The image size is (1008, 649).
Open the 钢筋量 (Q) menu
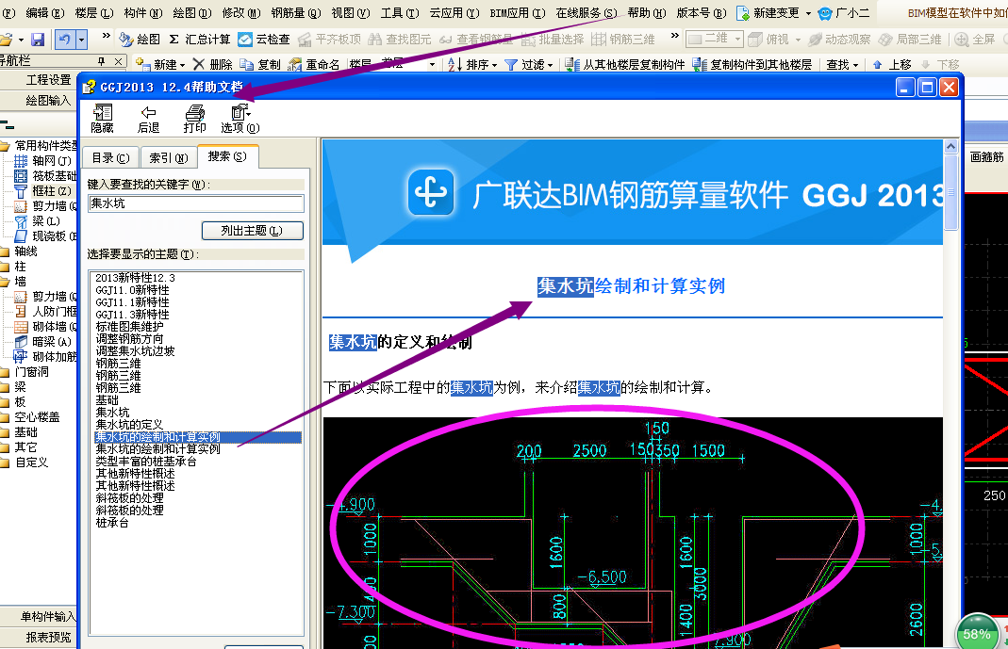point(296,13)
